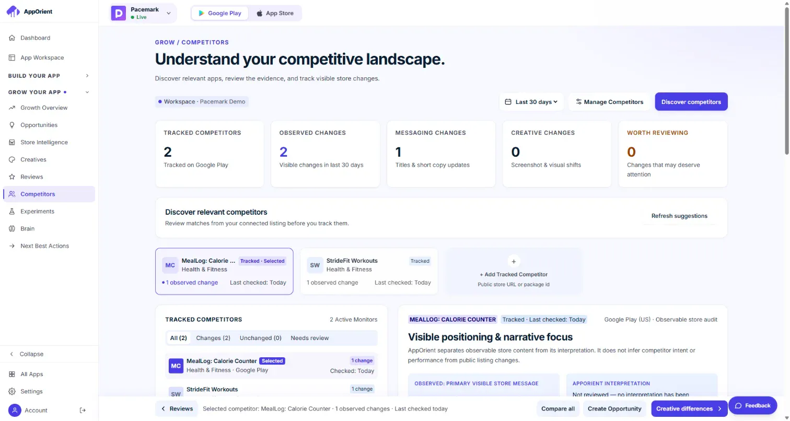790x421 pixels.
Task: Click the plus icon in Add Tracked Competitor
Action: coord(514,261)
